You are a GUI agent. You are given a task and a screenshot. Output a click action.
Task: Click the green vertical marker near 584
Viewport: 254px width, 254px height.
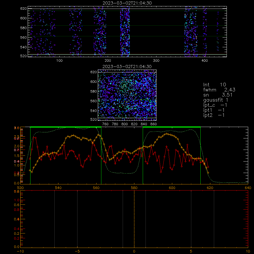click(x=143, y=156)
